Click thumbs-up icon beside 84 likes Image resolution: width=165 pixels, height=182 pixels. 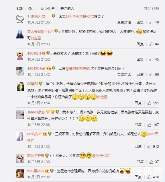tap(151, 44)
